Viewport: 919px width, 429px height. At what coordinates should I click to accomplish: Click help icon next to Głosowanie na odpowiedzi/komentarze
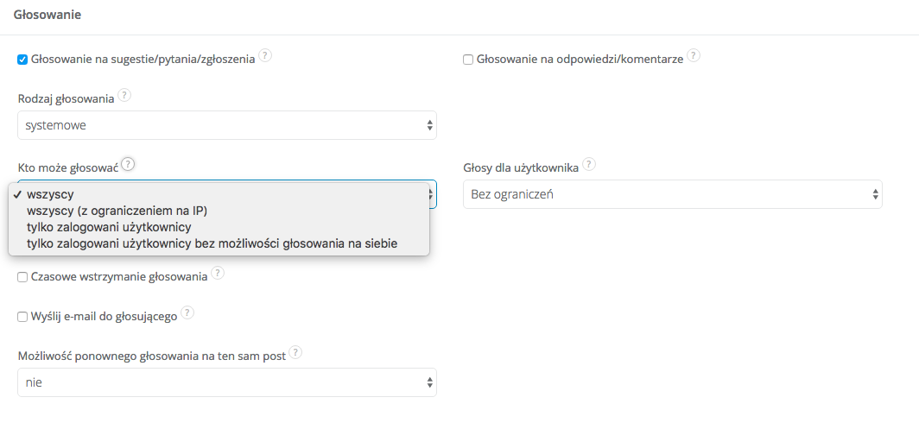click(693, 56)
